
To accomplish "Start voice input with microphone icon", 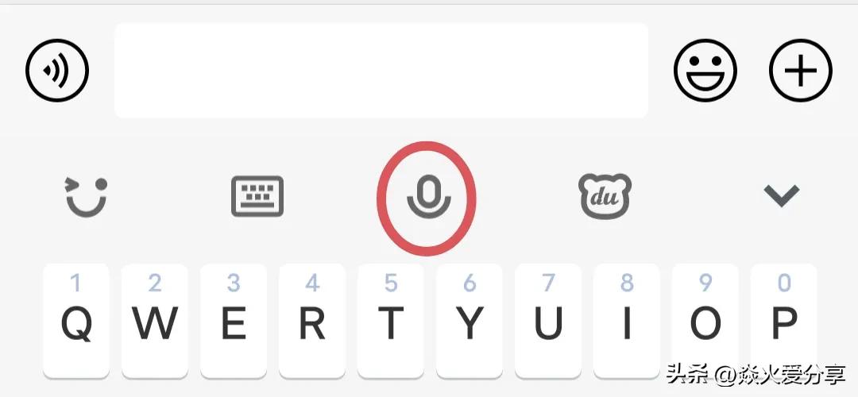I will click(428, 198).
